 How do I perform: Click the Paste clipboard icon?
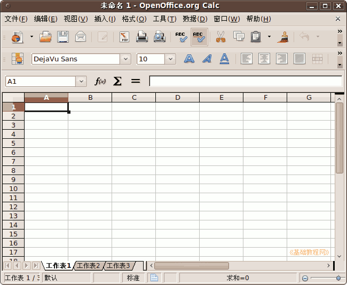(256, 37)
